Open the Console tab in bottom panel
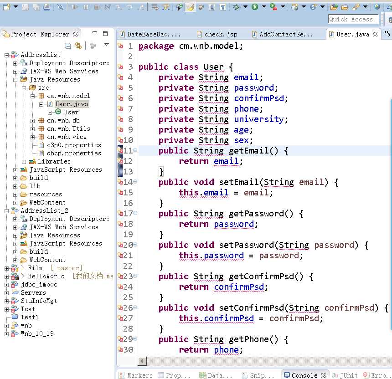This screenshot has width=392, height=379. 304,375
